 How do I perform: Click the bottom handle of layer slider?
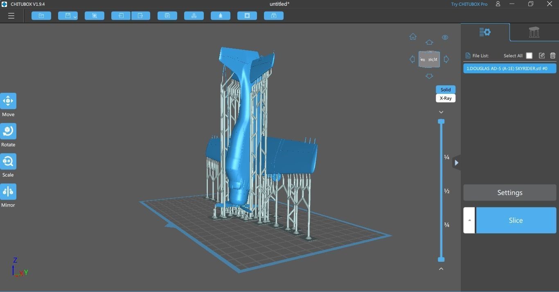(441, 259)
